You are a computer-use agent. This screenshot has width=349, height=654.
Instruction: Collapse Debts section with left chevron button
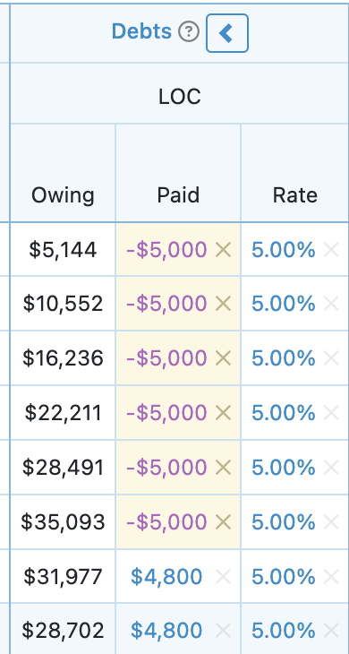point(227,33)
